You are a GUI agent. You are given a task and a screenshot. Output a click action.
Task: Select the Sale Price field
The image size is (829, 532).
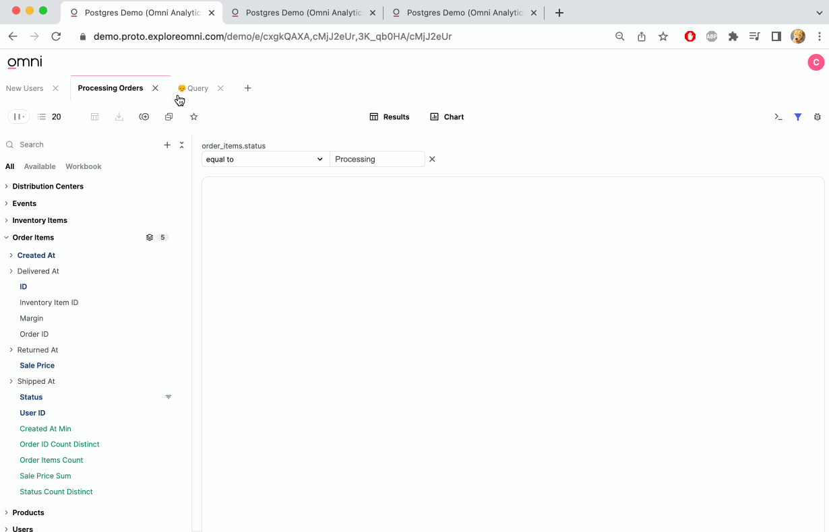click(x=37, y=366)
